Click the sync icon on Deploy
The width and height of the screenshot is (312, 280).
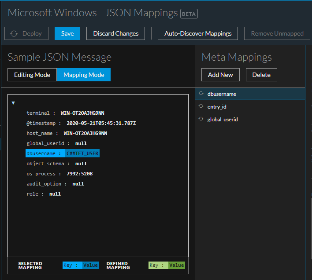coord(14,33)
